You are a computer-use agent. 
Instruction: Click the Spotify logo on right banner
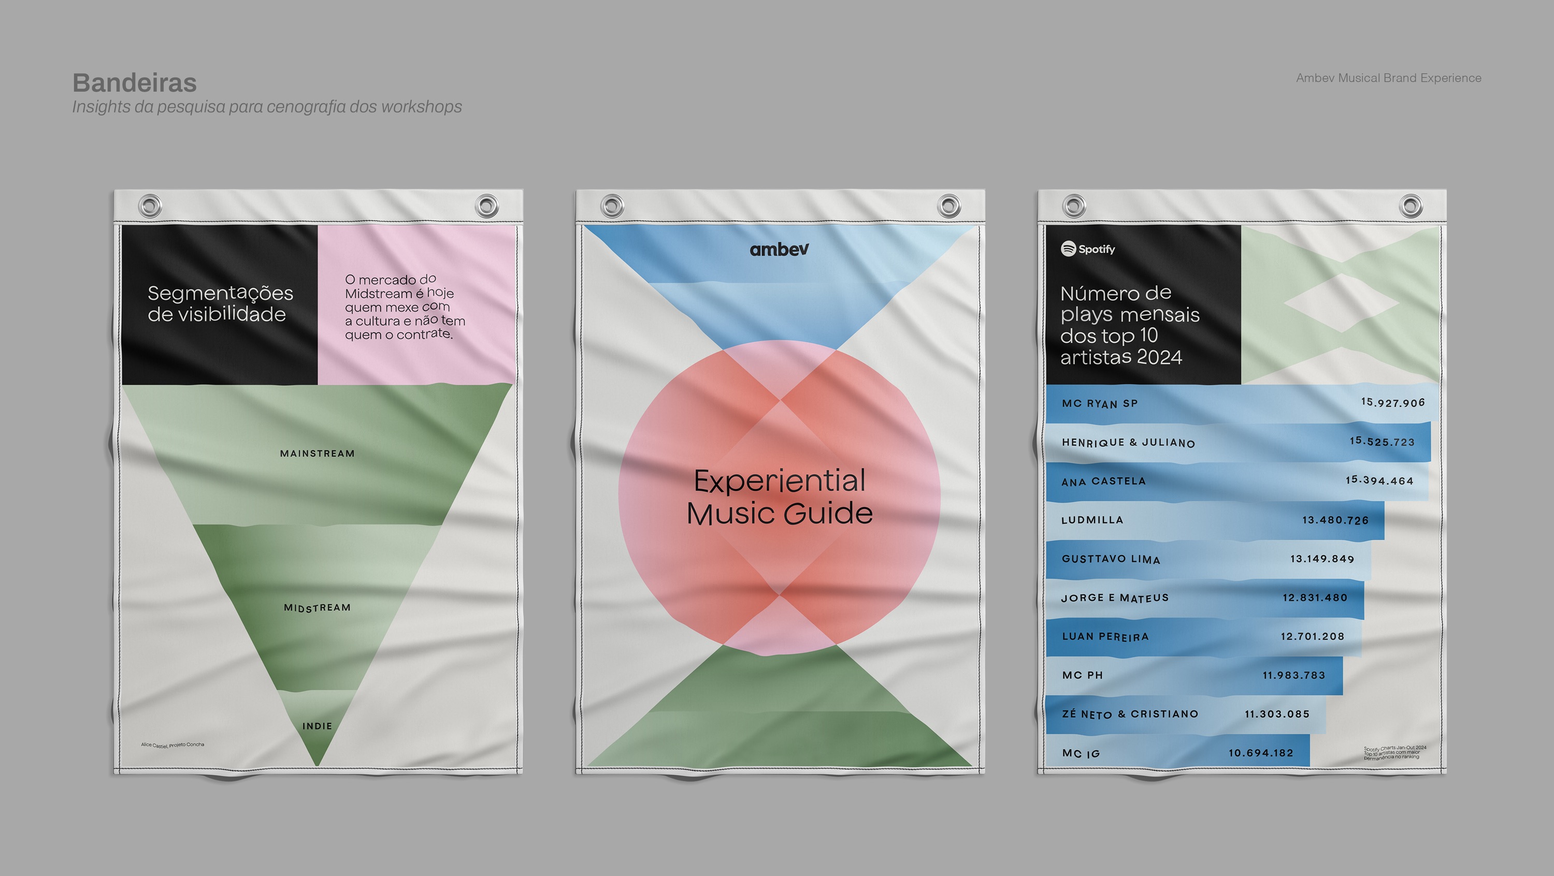click(x=1088, y=249)
